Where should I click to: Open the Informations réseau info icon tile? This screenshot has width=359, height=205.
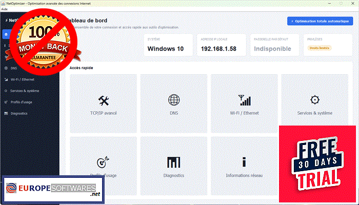[244, 166]
